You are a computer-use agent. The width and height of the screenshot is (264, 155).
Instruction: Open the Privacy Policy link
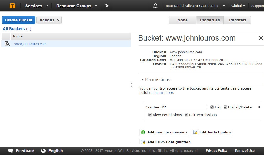pos(216,151)
